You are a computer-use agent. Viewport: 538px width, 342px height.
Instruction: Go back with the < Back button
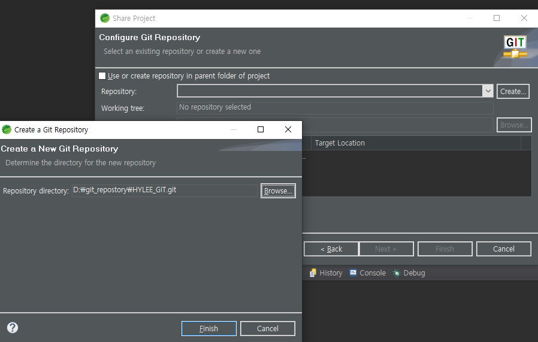pos(331,249)
